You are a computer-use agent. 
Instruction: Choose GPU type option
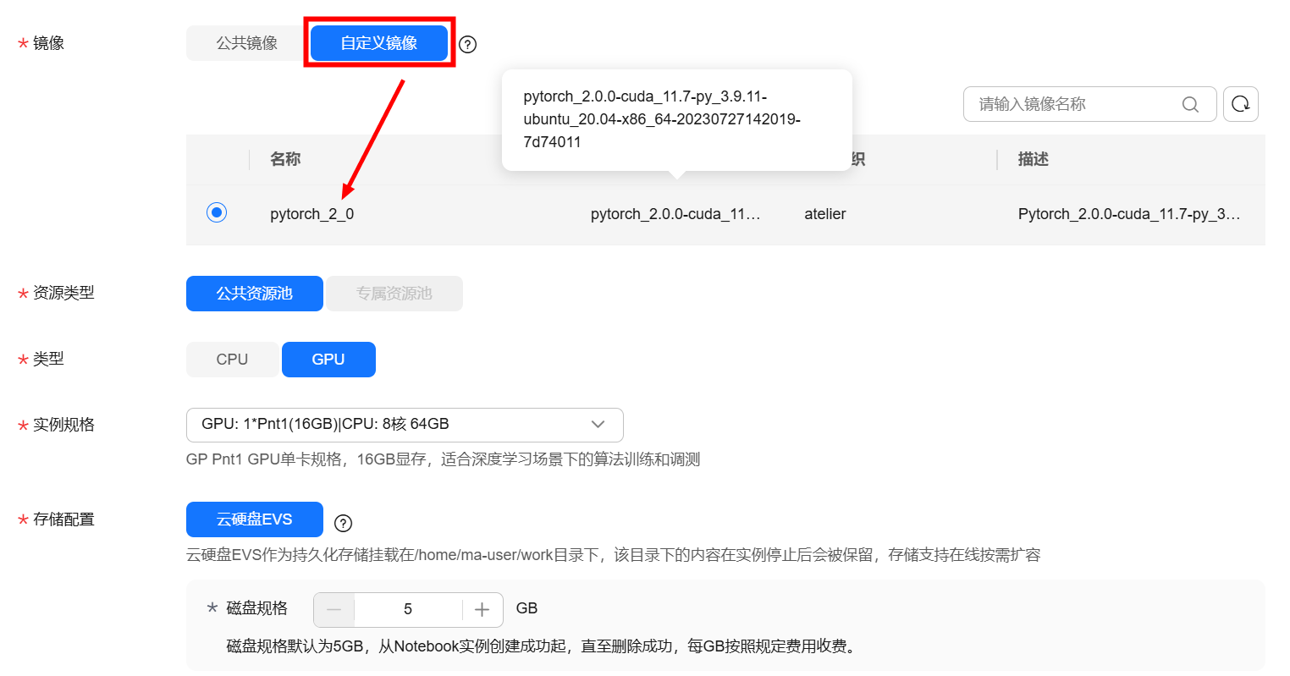(328, 360)
